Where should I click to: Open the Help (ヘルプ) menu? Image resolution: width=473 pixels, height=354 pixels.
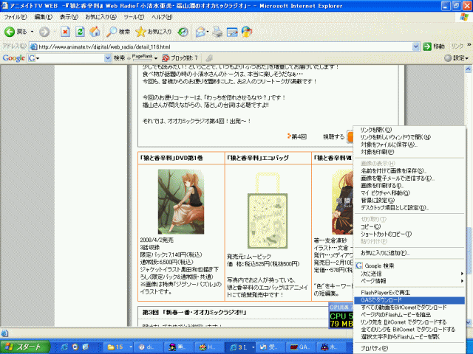(162, 17)
